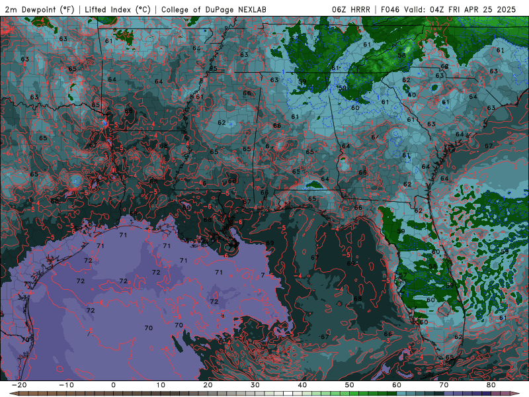
Task: Click the "F046" forecast hour label
Action: pos(390,9)
